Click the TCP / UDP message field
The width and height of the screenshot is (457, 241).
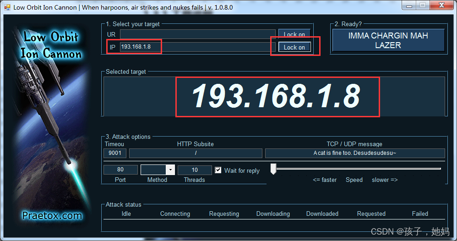[x=355, y=153]
